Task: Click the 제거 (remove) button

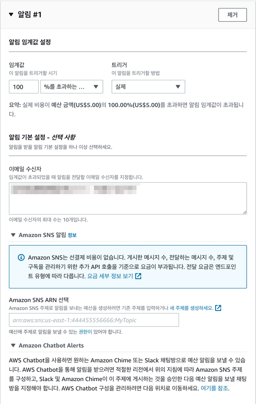Action: (x=232, y=14)
